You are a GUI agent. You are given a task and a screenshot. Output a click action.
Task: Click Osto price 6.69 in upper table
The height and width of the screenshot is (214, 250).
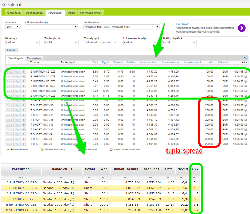click(95, 72)
